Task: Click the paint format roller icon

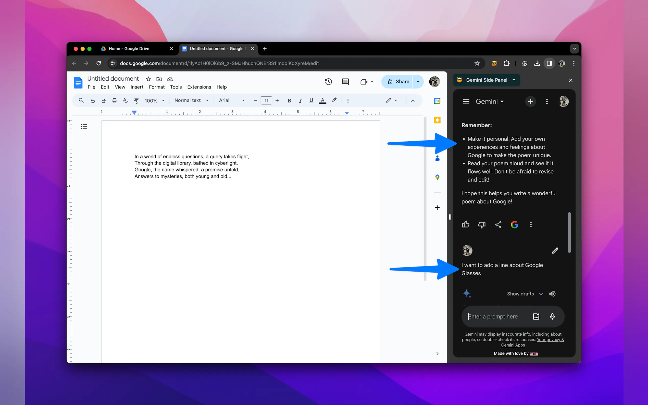Action: tap(136, 101)
